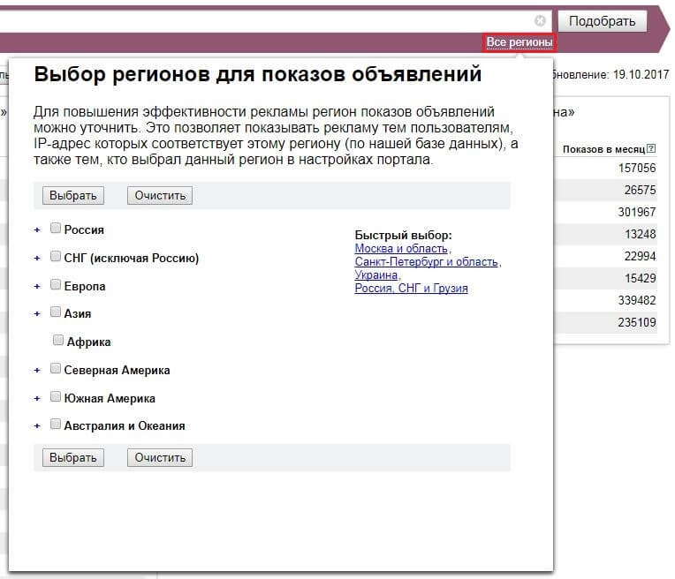Select the Украина quick choice link

(375, 275)
